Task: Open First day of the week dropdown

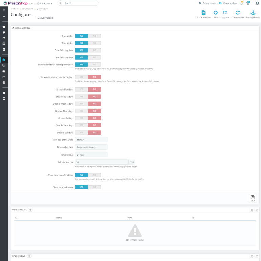Action: [91, 140]
